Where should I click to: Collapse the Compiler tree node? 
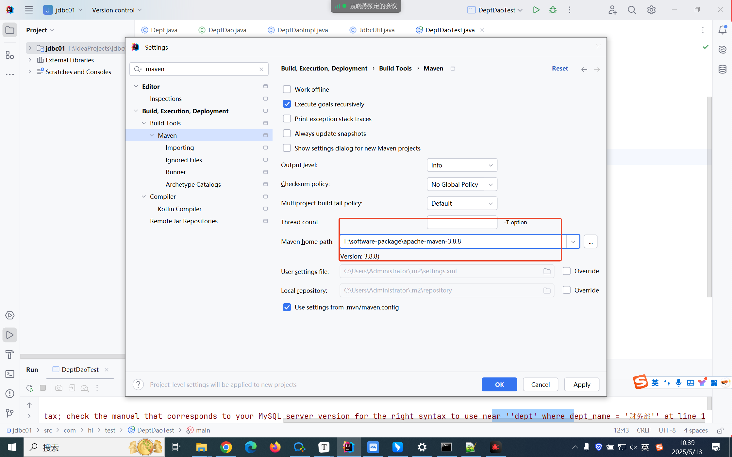(144, 197)
